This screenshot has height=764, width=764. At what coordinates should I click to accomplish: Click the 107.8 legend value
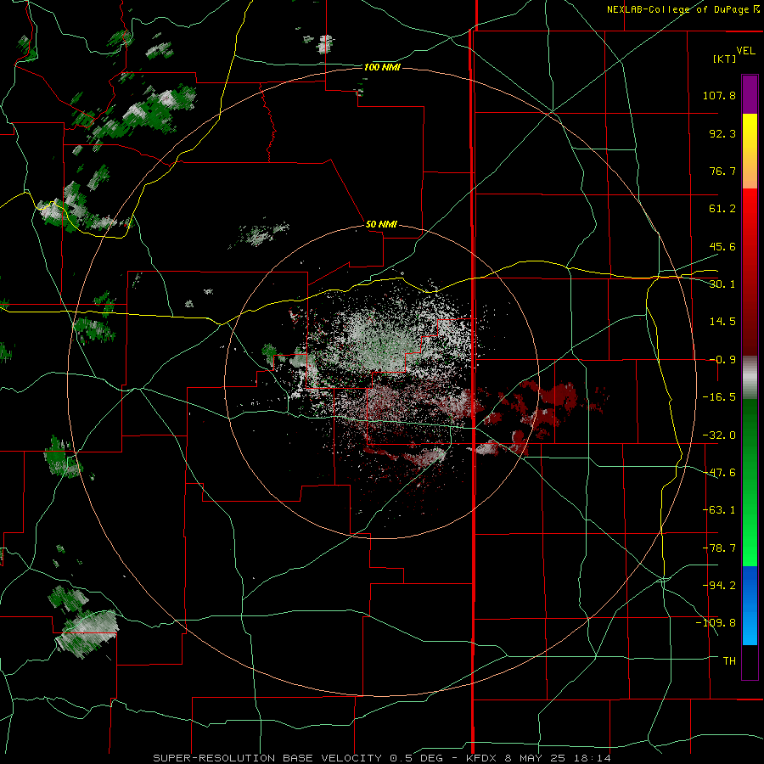pos(719,95)
